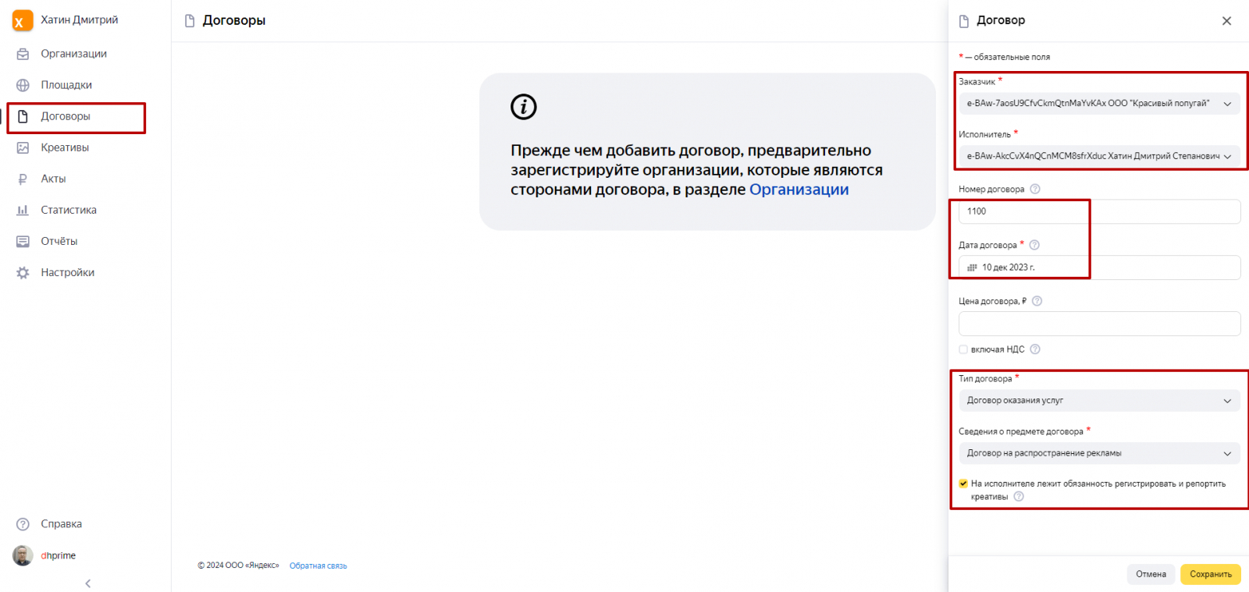Click the help icon next to Дата договора

coord(1034,245)
